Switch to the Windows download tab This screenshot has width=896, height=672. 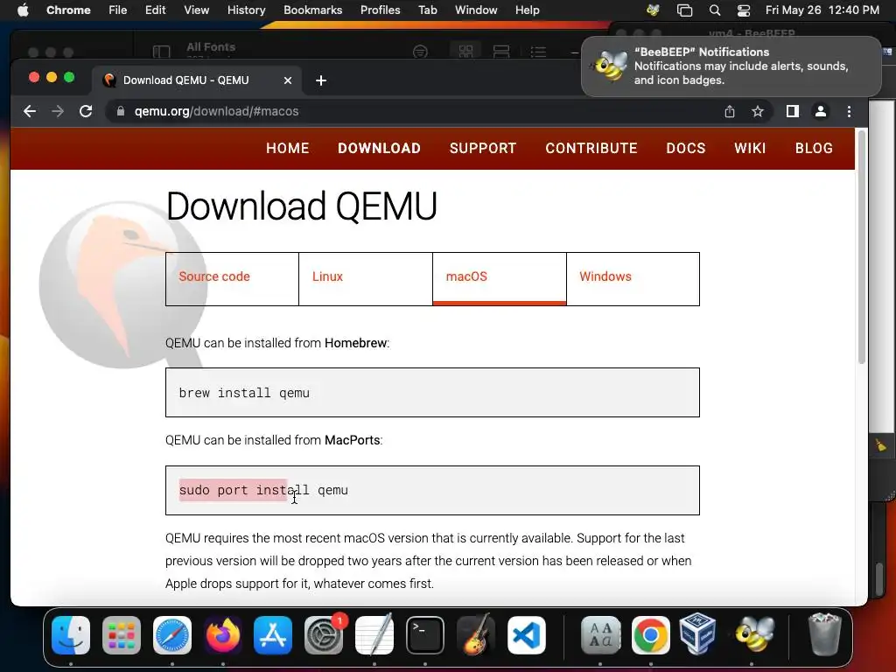coord(633,279)
